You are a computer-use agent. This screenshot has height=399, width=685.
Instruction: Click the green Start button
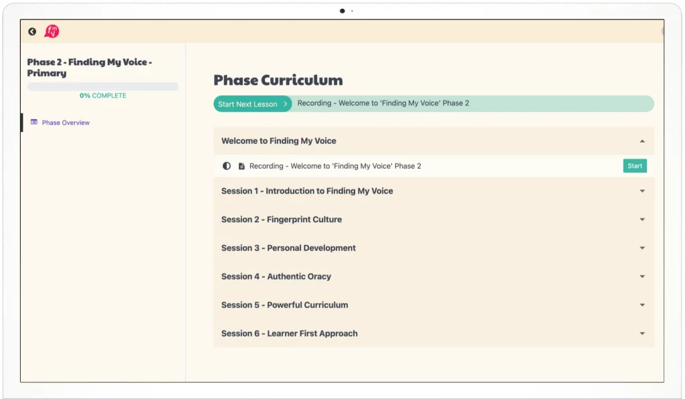pos(635,166)
